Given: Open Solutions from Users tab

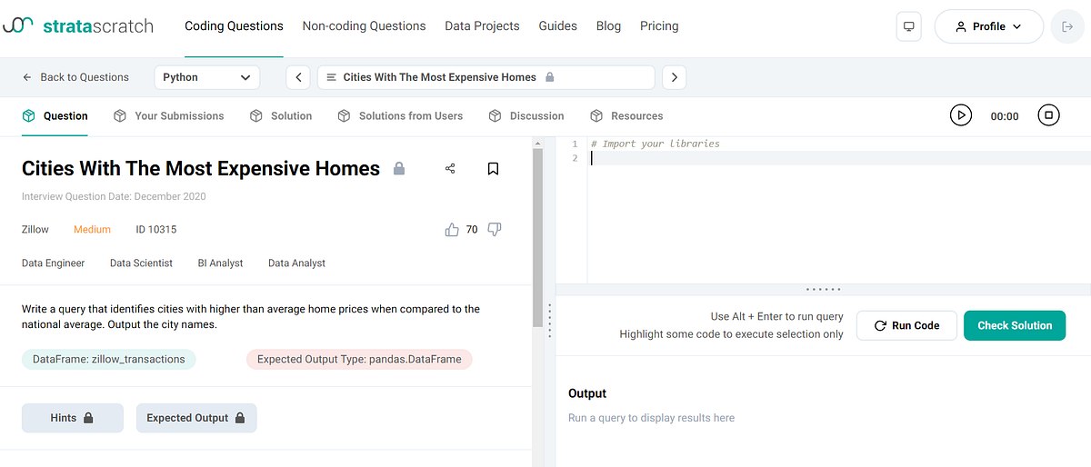Looking at the screenshot, I should (x=400, y=115).
